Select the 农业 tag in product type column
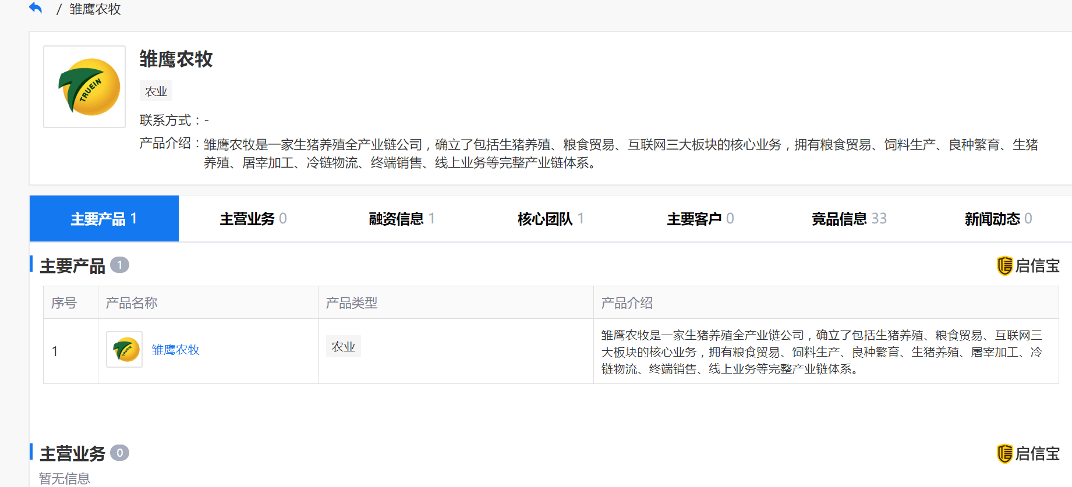Viewport: 1072px width, 487px height. point(344,347)
